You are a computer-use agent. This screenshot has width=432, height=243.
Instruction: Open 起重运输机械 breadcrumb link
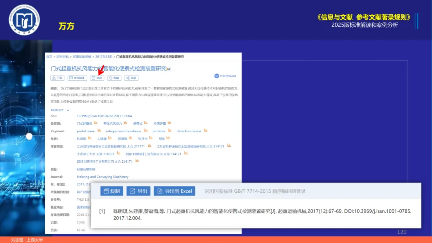82,57
